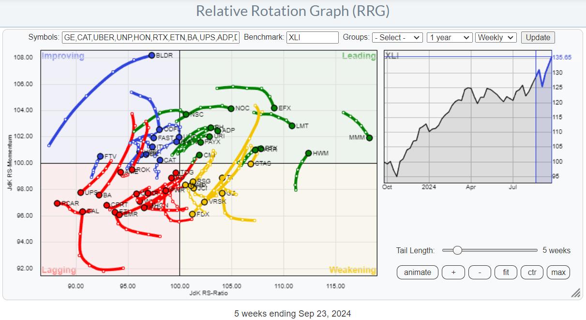
Task: Click the UPS data point
Action: tap(81, 193)
